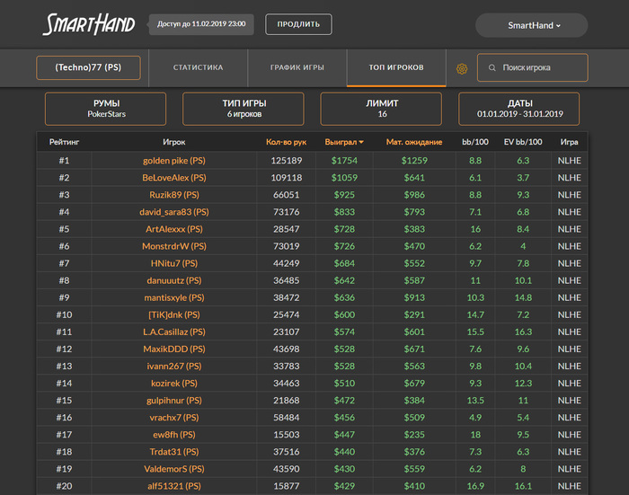
Task: Open player ArtAlexxx (PS)
Action: coord(174,229)
